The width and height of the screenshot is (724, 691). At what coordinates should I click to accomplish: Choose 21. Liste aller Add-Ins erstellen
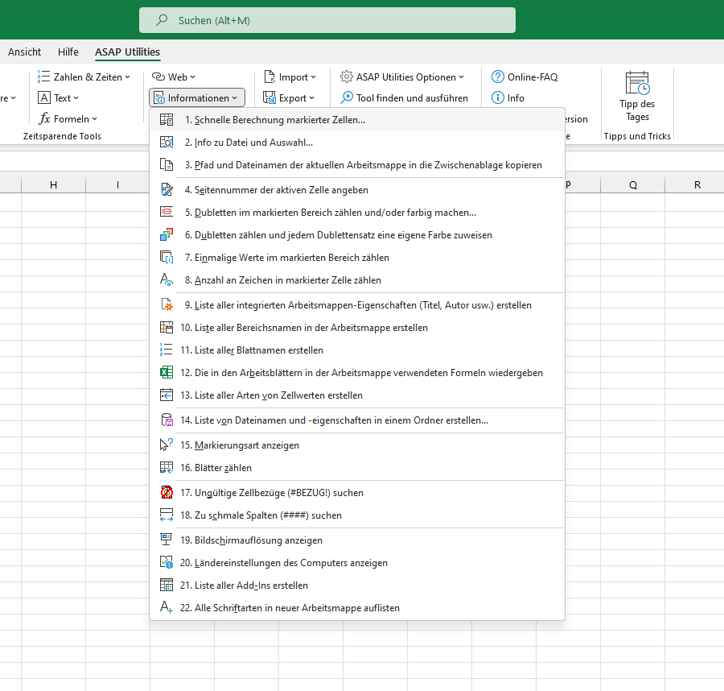point(357,585)
